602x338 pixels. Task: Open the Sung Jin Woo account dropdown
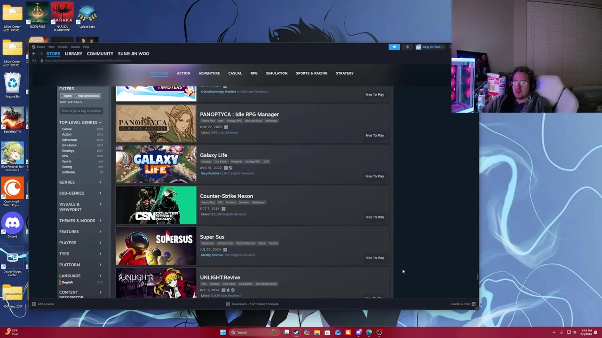430,47
